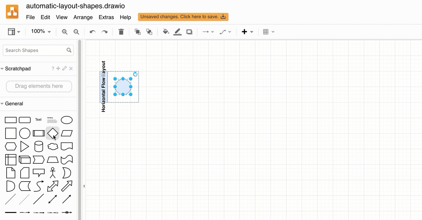This screenshot has height=220, width=422.
Task: Edit the Scratchpad with the pencil icon
Action: [64, 68]
